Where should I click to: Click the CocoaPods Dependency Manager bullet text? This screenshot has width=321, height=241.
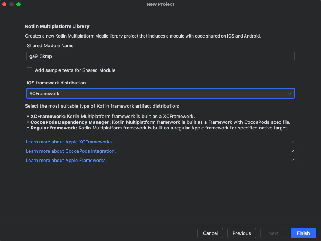click(x=160, y=122)
